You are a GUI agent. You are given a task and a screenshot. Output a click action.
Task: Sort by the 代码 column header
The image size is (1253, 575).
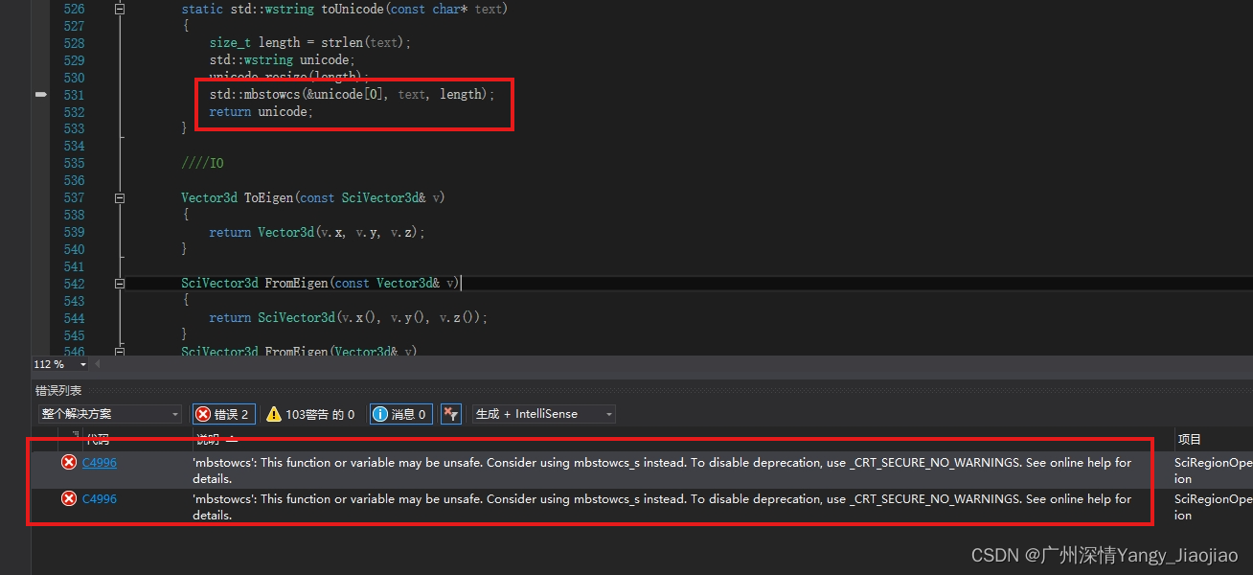click(98, 439)
